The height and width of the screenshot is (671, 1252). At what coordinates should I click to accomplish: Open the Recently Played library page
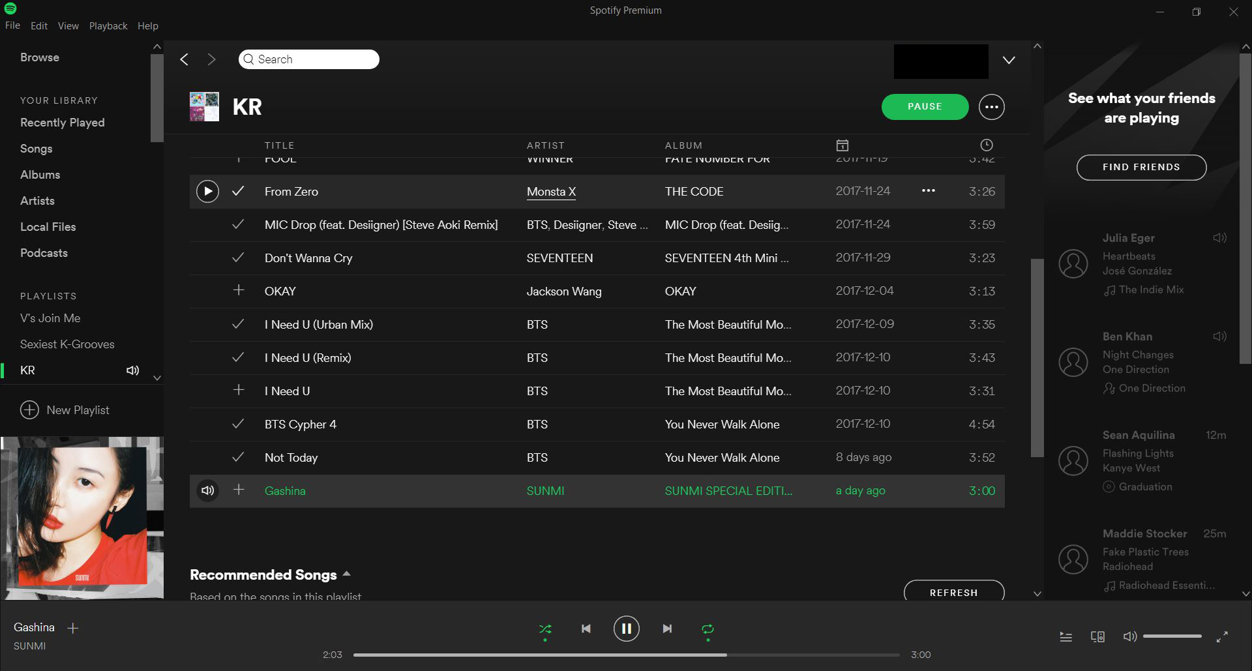pyautogui.click(x=63, y=123)
